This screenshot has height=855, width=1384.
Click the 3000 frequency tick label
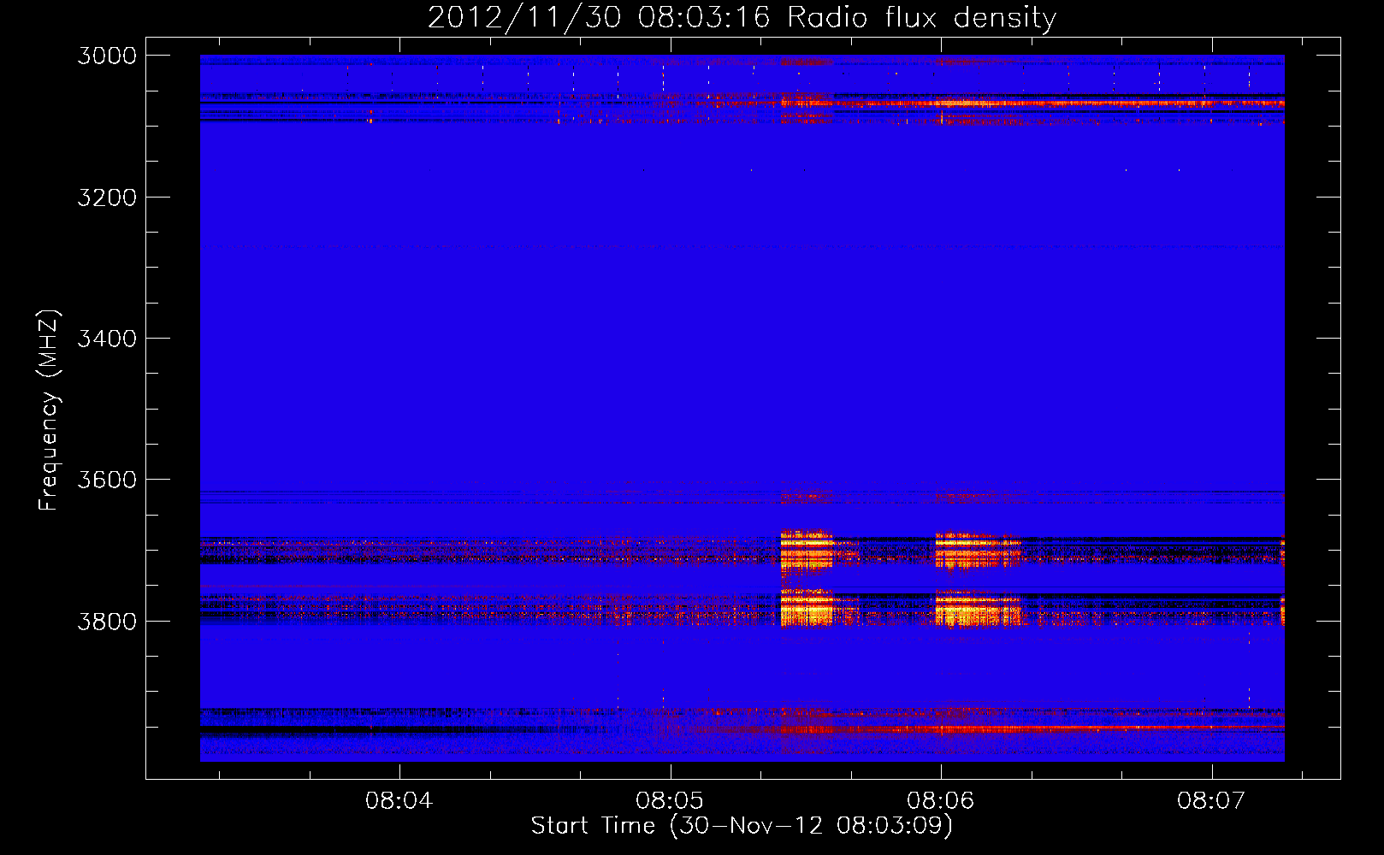point(107,56)
